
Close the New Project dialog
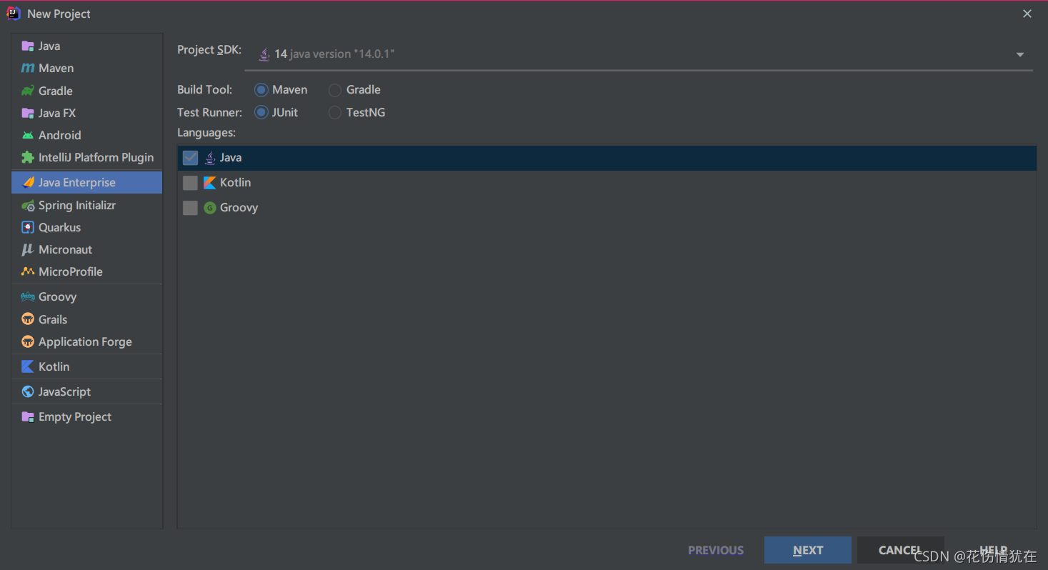tap(1027, 14)
